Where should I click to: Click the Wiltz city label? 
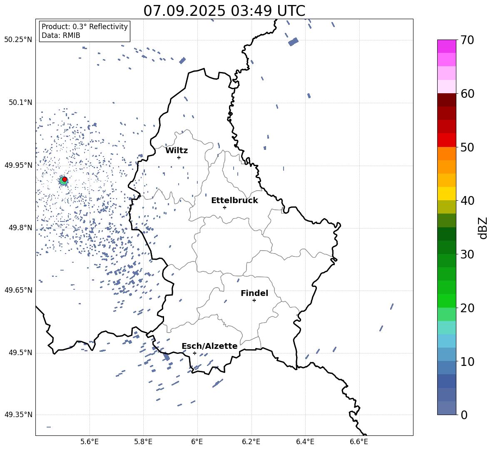point(177,151)
